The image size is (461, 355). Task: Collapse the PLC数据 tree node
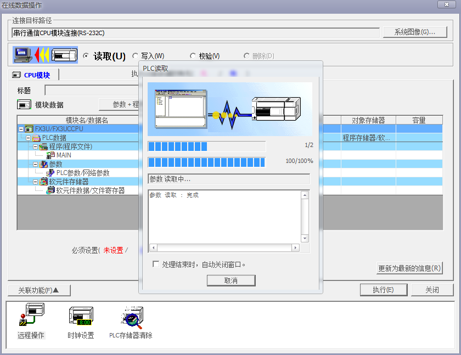pos(29,138)
